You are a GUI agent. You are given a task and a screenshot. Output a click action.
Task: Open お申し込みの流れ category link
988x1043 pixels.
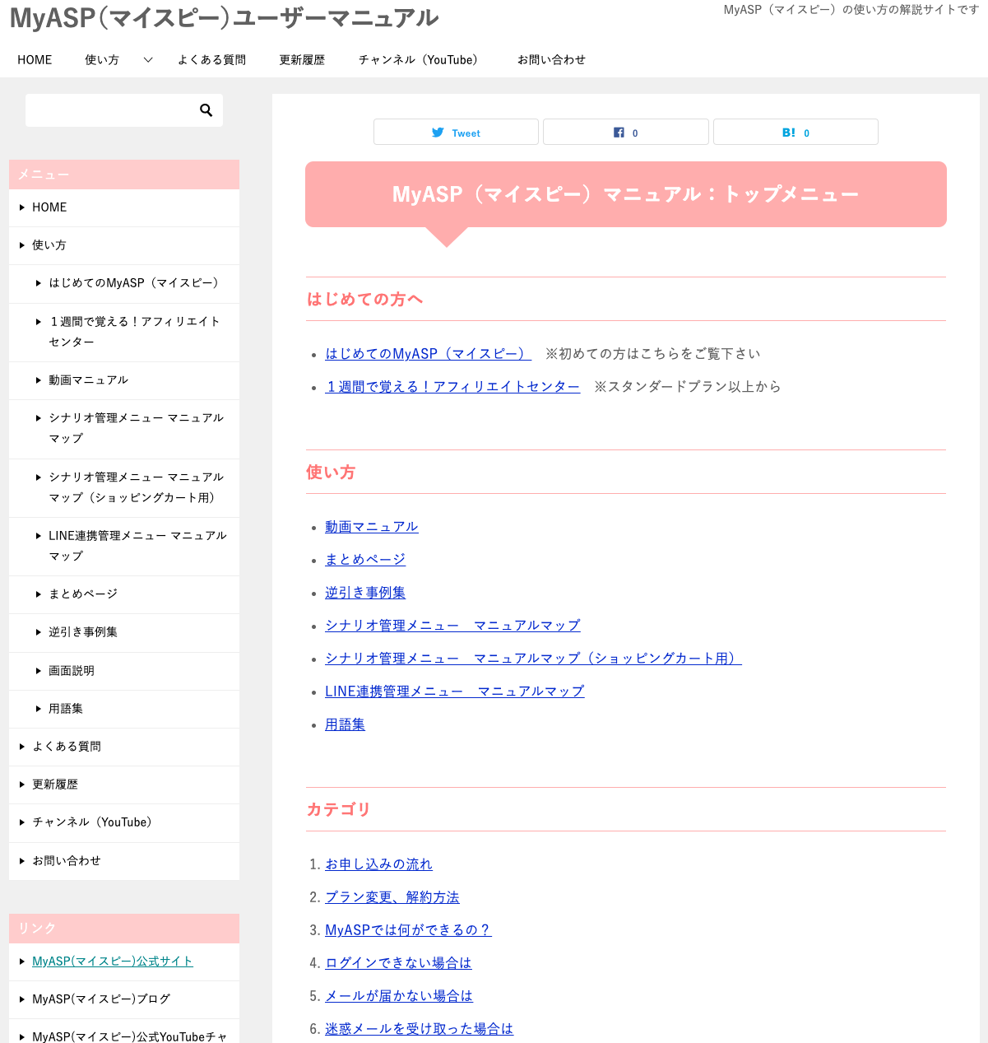click(x=378, y=864)
